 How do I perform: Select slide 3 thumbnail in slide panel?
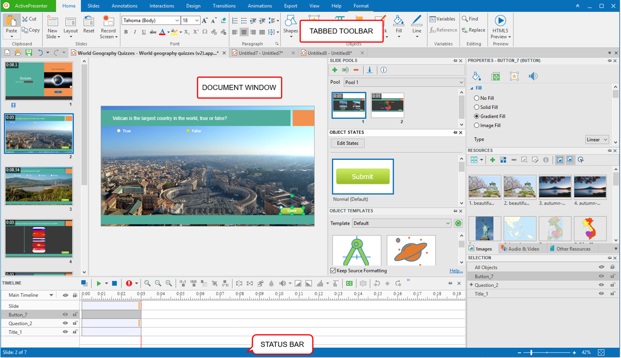39,187
